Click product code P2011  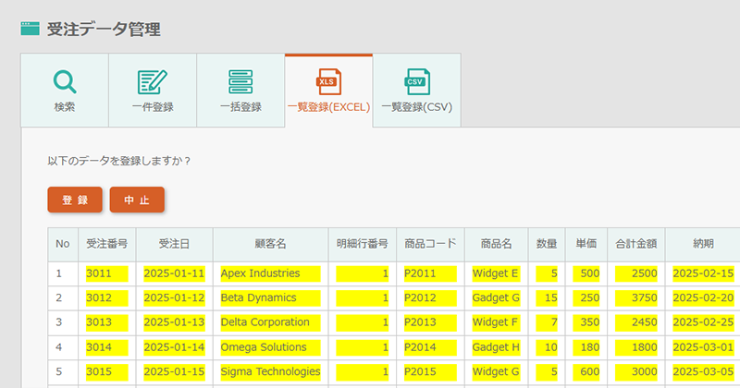[430, 273]
